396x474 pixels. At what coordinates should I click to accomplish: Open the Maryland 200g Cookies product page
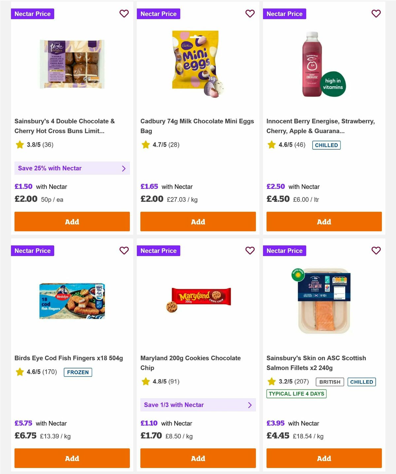click(191, 363)
